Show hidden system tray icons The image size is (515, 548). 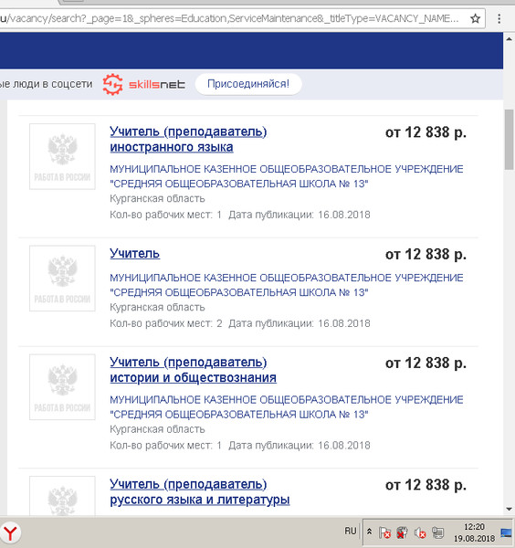[x=369, y=532]
